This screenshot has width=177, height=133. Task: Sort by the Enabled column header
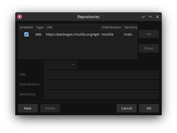coord(26,27)
